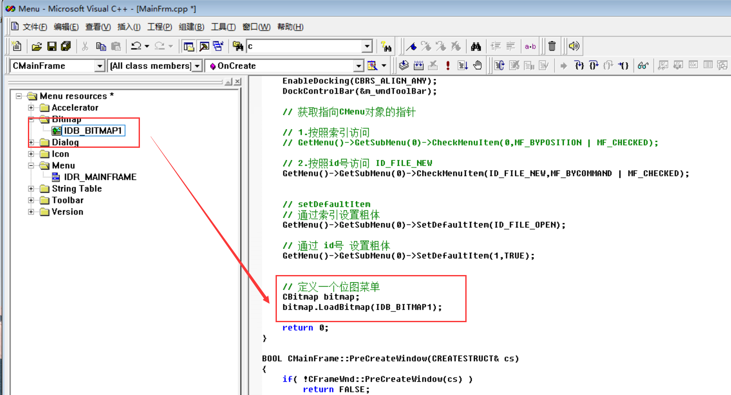The width and height of the screenshot is (731, 395).
Task: Open the OnCreate member function dropdown
Action: click(358, 66)
